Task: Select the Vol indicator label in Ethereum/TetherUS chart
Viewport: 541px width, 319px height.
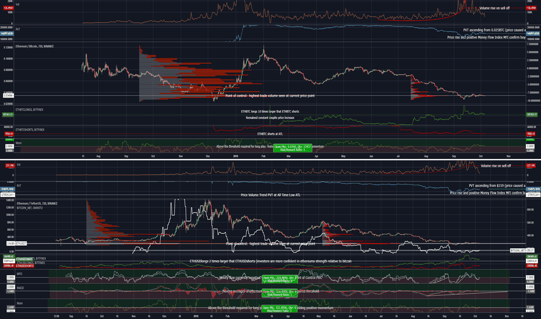Action: tap(19, 165)
